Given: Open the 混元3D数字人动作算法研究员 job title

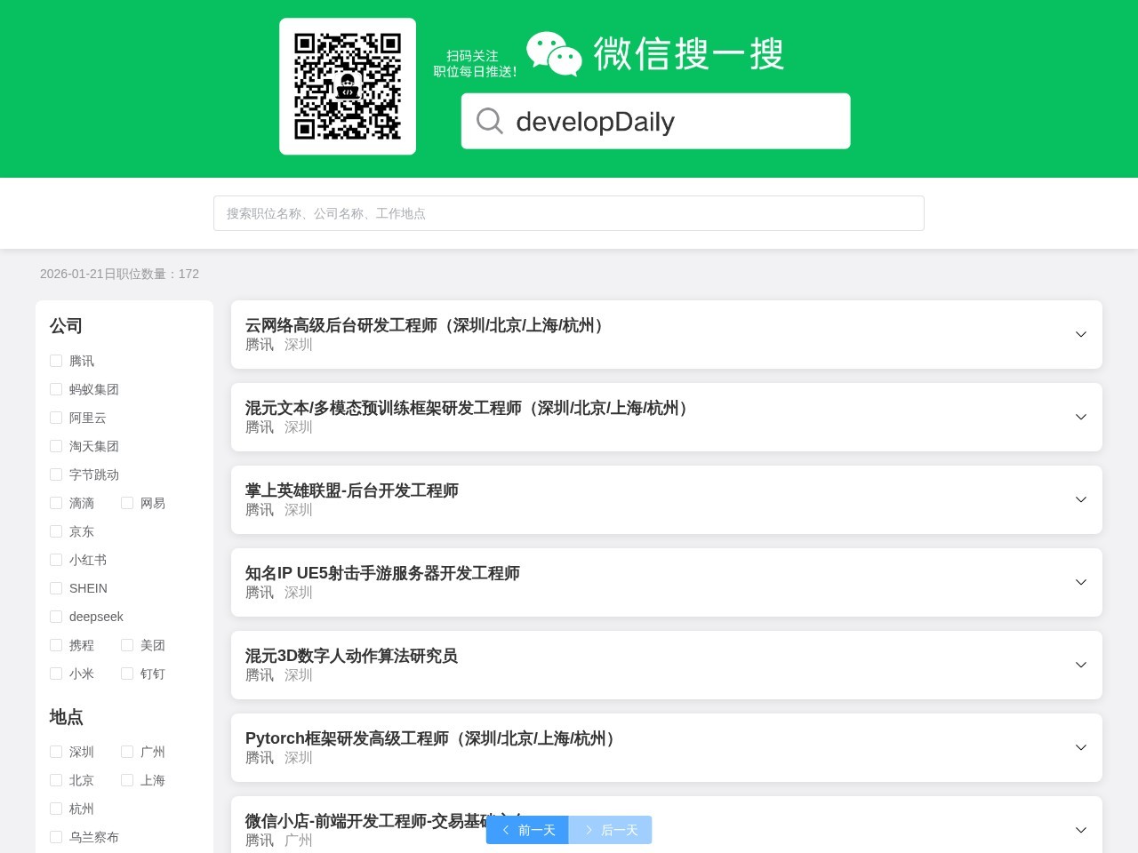Looking at the screenshot, I should (x=351, y=656).
